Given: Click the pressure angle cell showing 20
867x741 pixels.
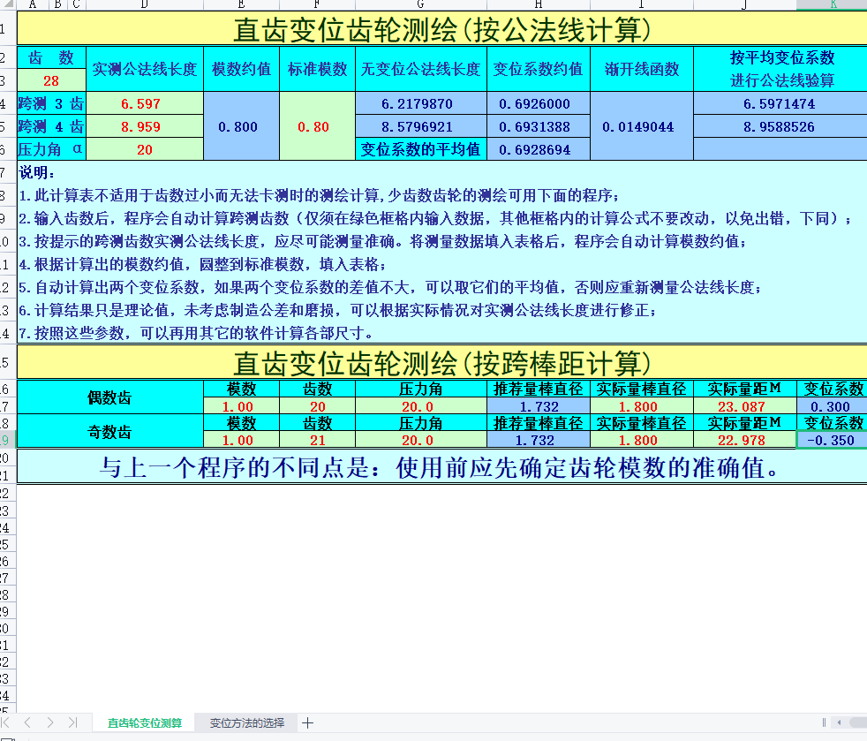Looking at the screenshot, I should coord(144,149).
